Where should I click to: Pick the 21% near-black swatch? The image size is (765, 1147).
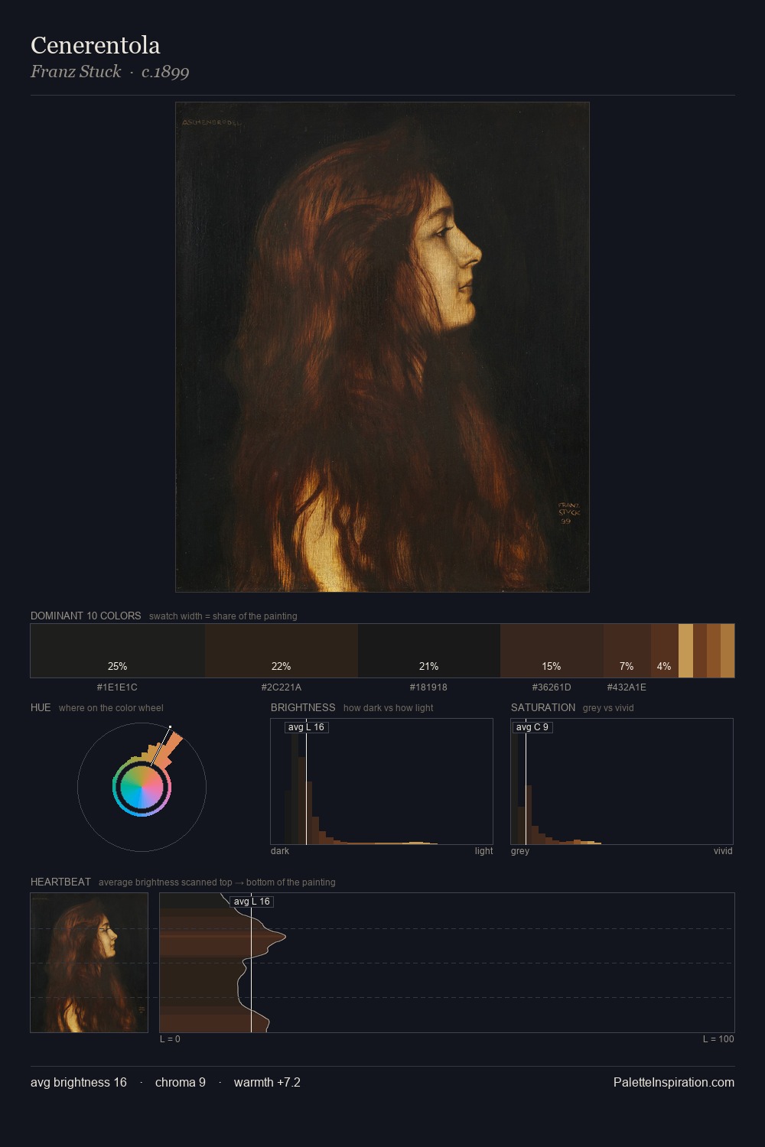tap(429, 651)
